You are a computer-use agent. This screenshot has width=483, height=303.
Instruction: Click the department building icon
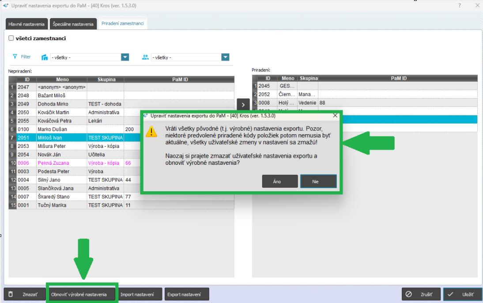[44, 57]
